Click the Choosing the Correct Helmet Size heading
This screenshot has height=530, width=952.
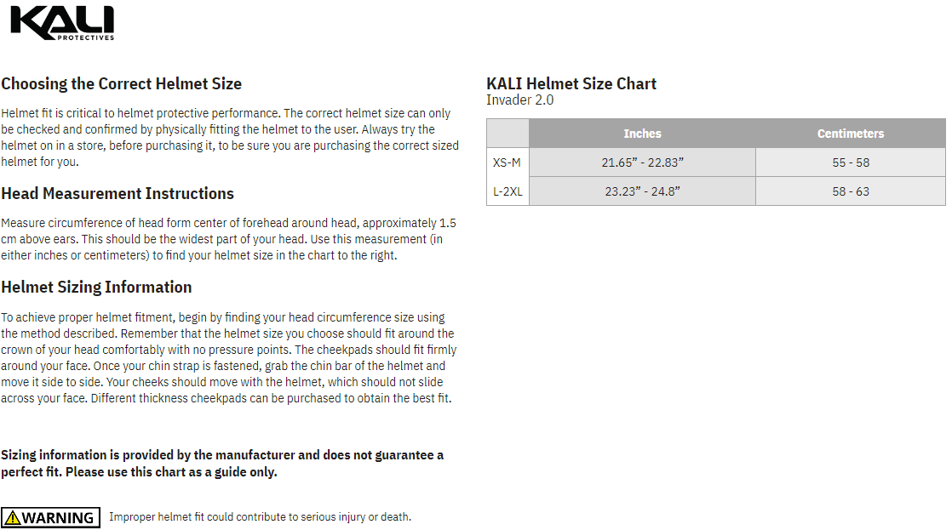(x=122, y=83)
